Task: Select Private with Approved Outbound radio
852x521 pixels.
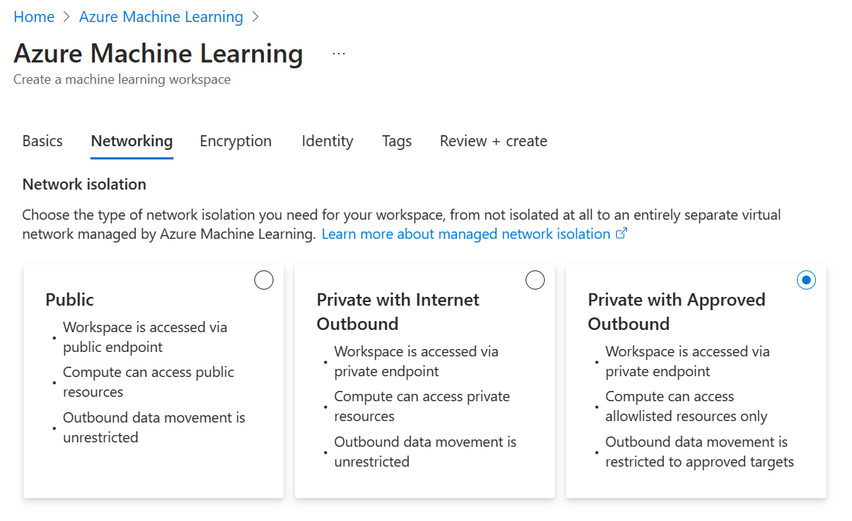Action: click(806, 280)
